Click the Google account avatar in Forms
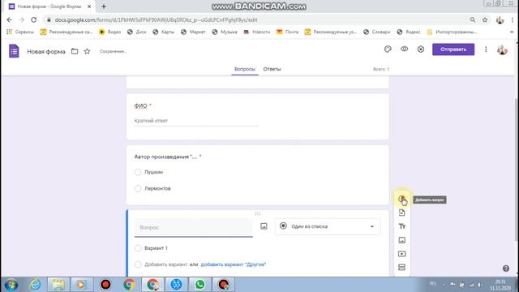Screen dimensions: 519x292 pyautogui.click(x=502, y=49)
